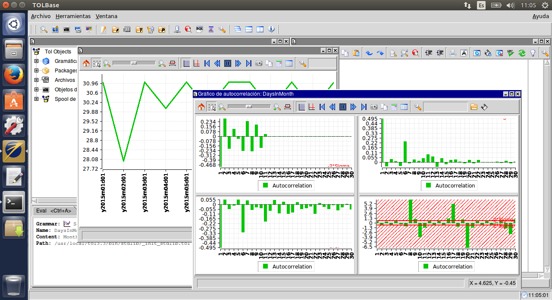
Task: Click the green refresh arrows icon in editor toolbar
Action: point(522,53)
